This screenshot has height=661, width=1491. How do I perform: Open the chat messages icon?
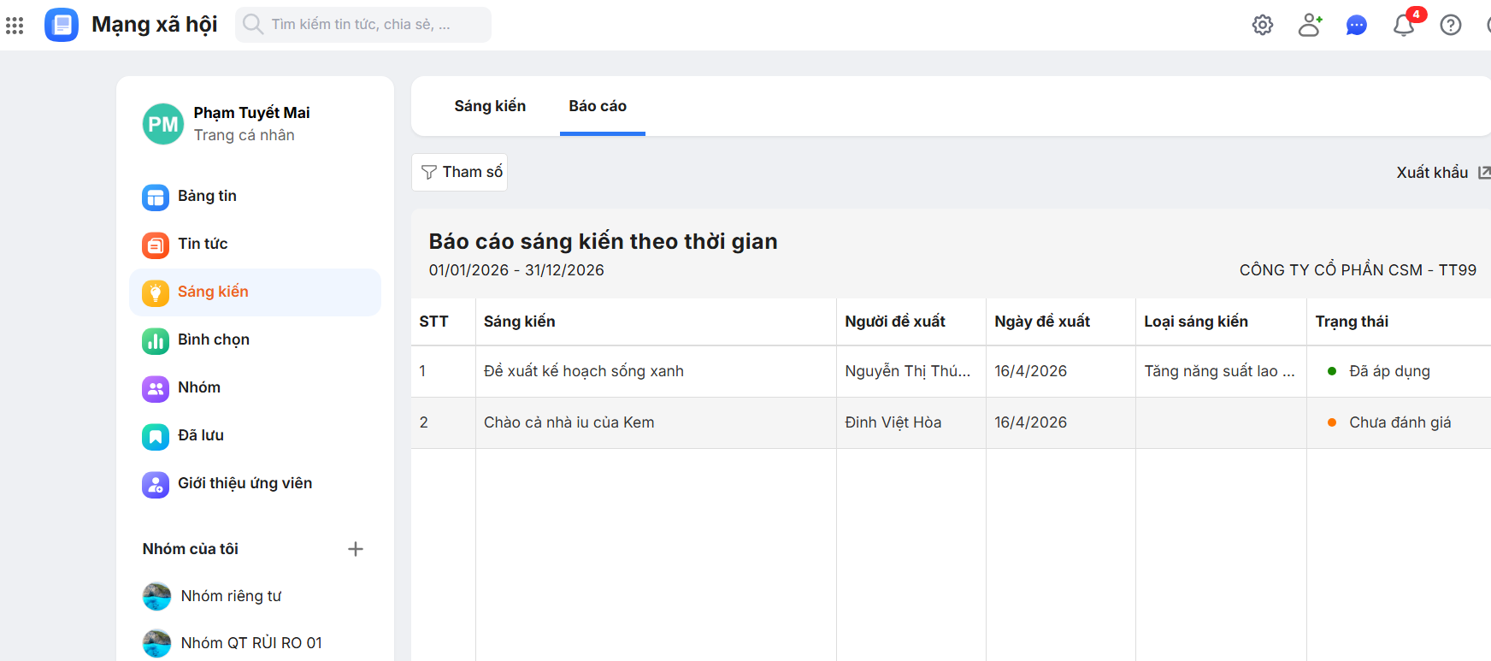pyautogui.click(x=1356, y=25)
